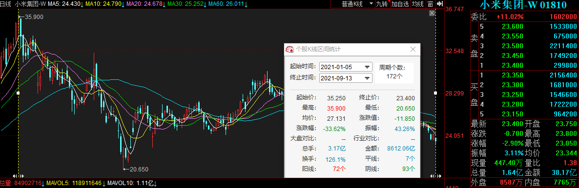
Task: Click the statistics dialog logo icon
Action: 290,49
